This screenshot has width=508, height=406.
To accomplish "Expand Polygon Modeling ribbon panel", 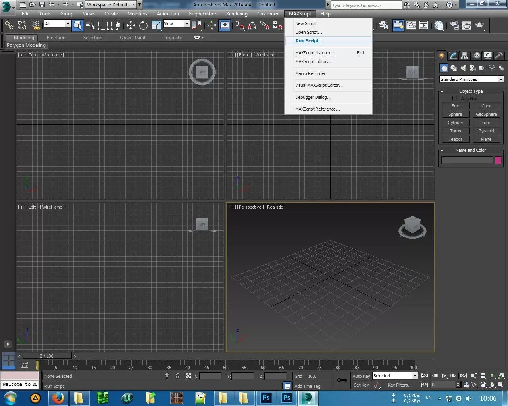I will (x=26, y=45).
